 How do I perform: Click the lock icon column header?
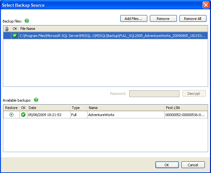7,29
